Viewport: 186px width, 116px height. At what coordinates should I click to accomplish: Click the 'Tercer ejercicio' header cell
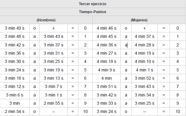coord(93,4)
